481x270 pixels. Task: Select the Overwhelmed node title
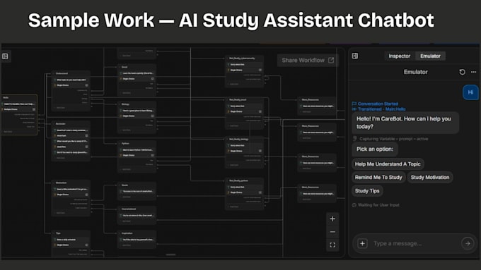pos(129,209)
